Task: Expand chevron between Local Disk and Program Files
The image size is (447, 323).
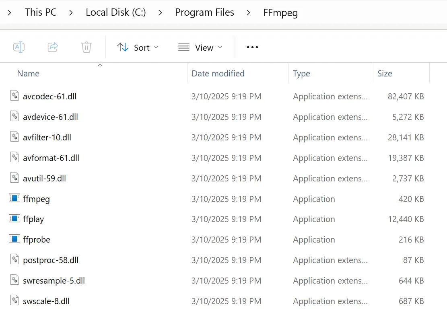Action: click(160, 12)
